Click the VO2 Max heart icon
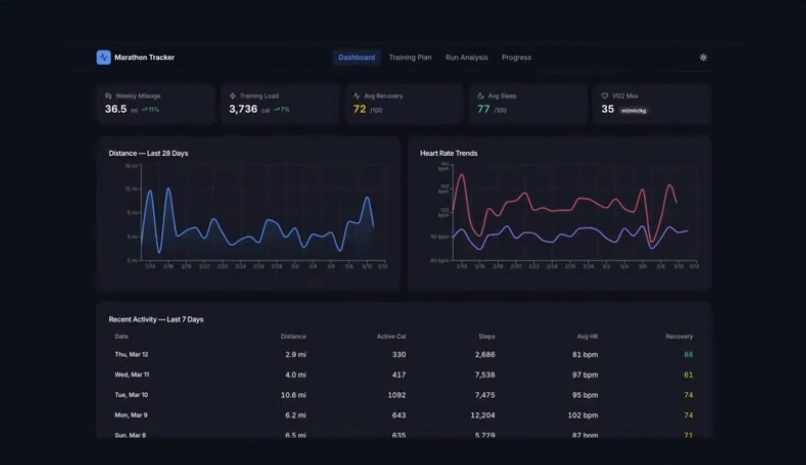This screenshot has height=465, width=806. pyautogui.click(x=604, y=96)
